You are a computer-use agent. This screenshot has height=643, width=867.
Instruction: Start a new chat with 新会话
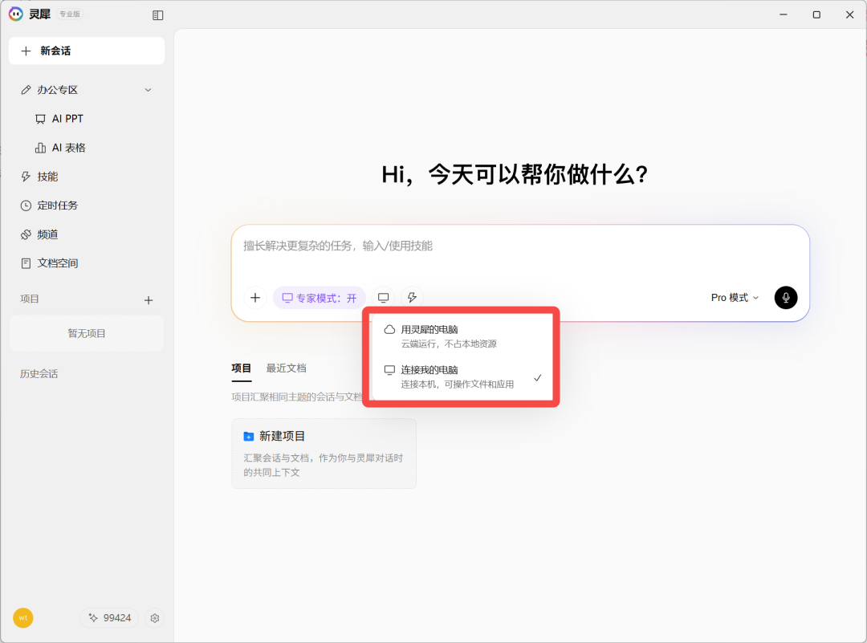click(87, 51)
